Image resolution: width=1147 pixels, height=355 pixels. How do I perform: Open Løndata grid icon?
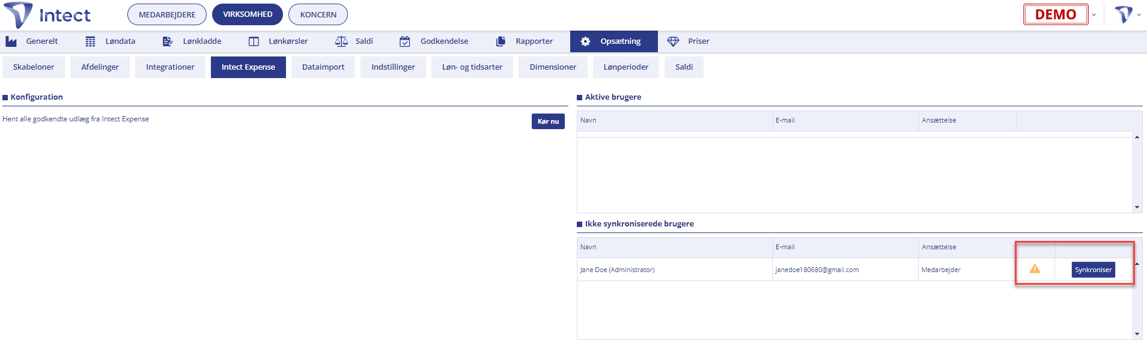90,41
